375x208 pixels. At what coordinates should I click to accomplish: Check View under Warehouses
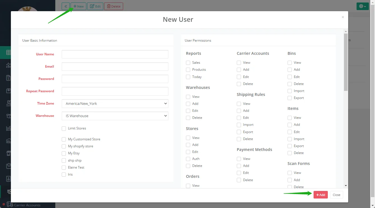pos(188,97)
